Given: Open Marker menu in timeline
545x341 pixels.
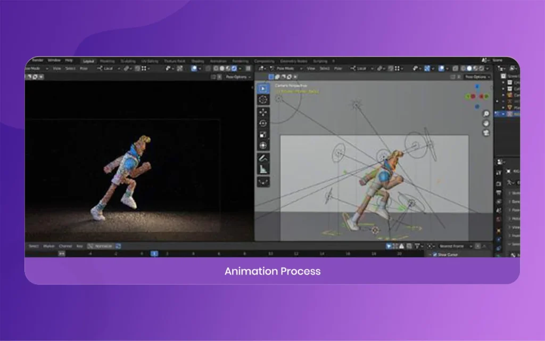Looking at the screenshot, I should [48, 246].
